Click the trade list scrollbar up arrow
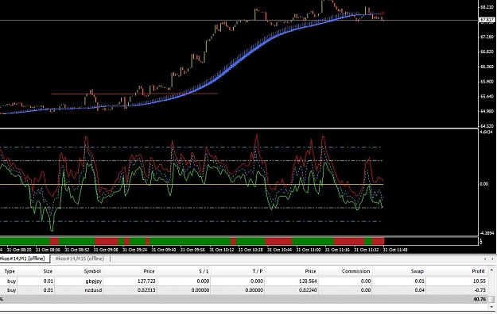The image size is (497, 314). point(491,270)
